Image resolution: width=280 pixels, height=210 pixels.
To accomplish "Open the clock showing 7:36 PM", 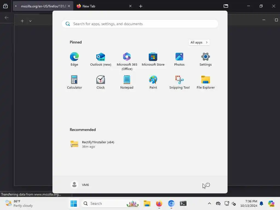I will click(249, 203).
